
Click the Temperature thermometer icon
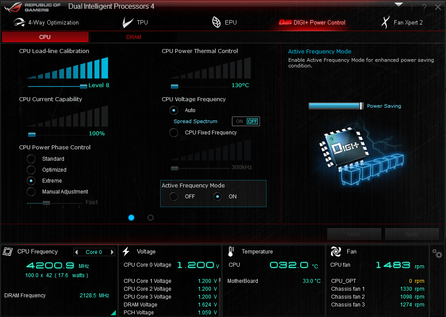tap(231, 252)
